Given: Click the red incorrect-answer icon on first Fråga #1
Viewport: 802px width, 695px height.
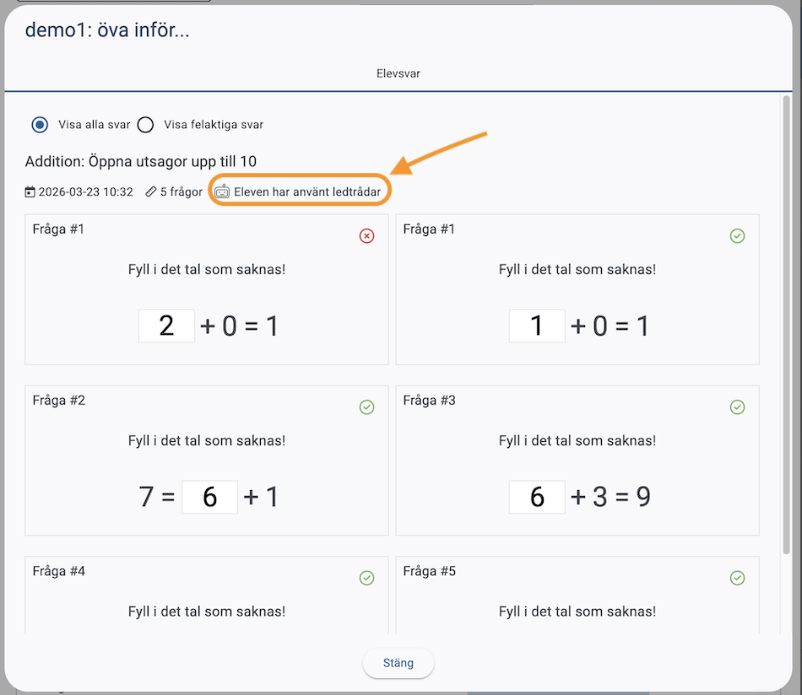Looking at the screenshot, I should (366, 236).
